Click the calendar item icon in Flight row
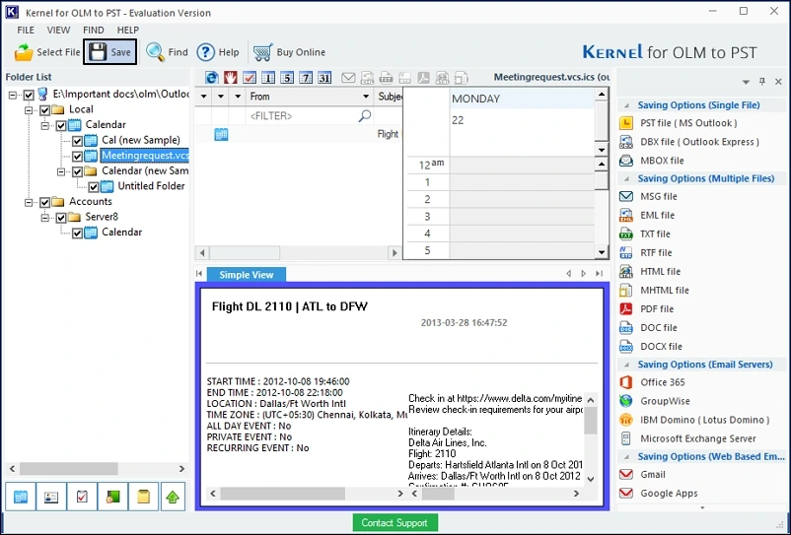This screenshot has height=535, width=791. click(x=221, y=134)
